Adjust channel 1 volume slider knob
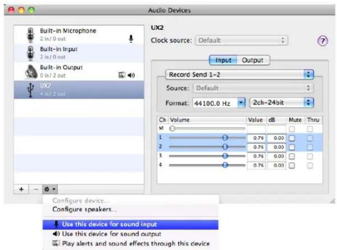The width and height of the screenshot is (337, 250). tap(225, 137)
